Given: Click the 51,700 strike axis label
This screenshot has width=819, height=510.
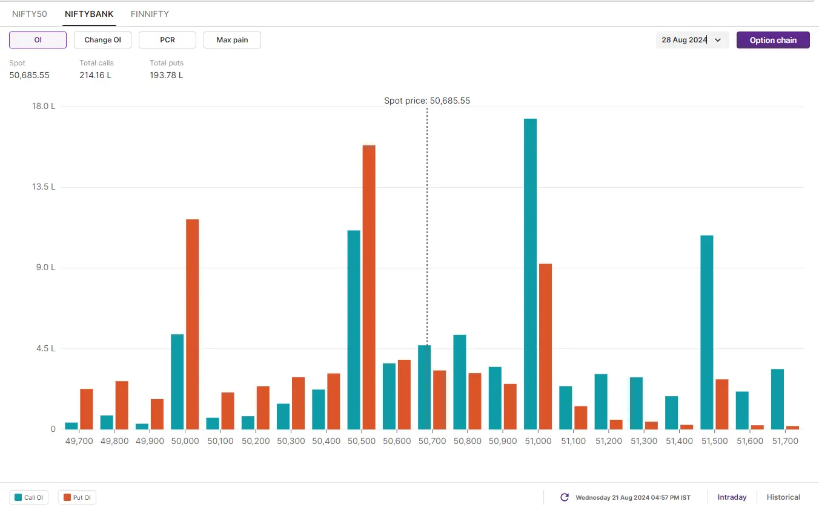Looking at the screenshot, I should tap(784, 442).
